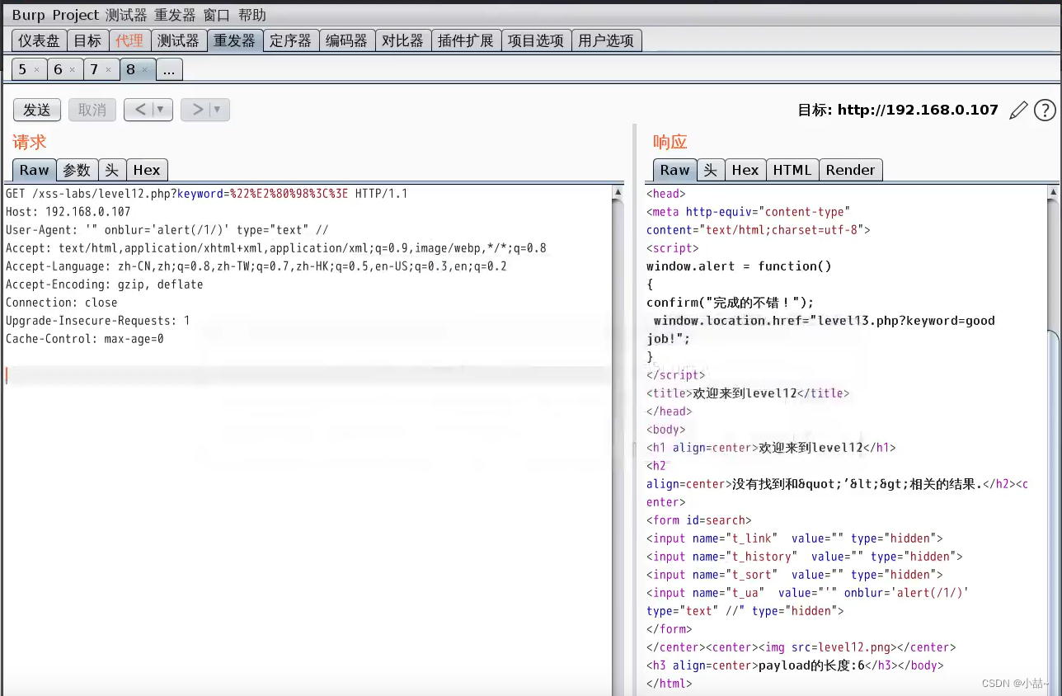Switch to the response HTML tab
The image size is (1062, 696).
pos(792,170)
